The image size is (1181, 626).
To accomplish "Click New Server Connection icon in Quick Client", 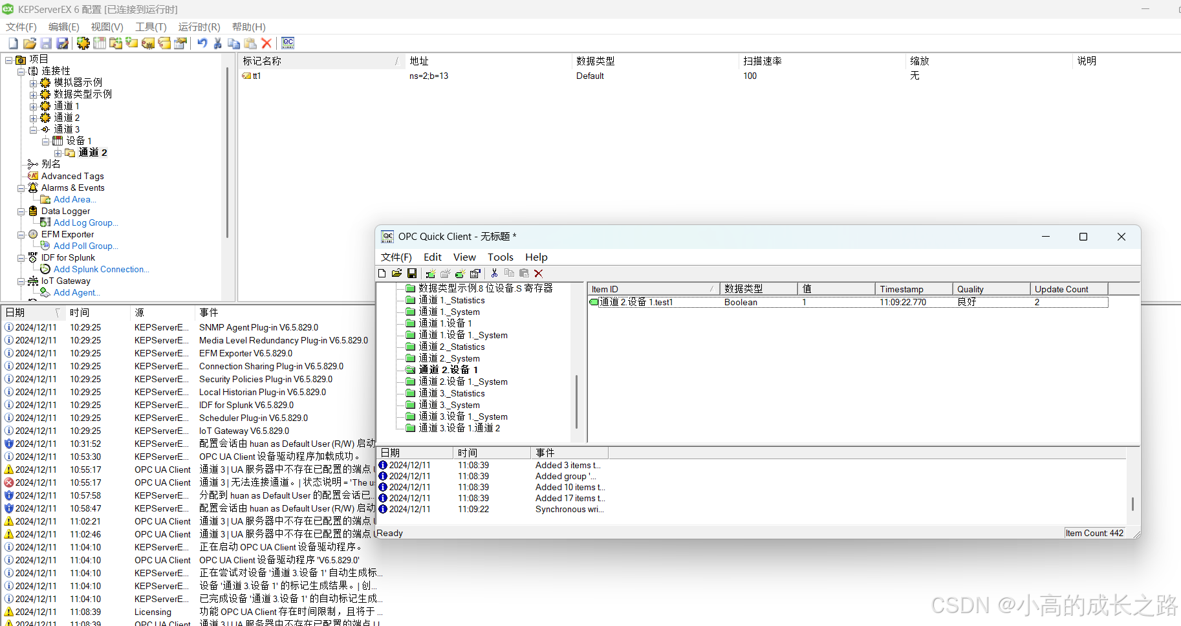I will [431, 274].
